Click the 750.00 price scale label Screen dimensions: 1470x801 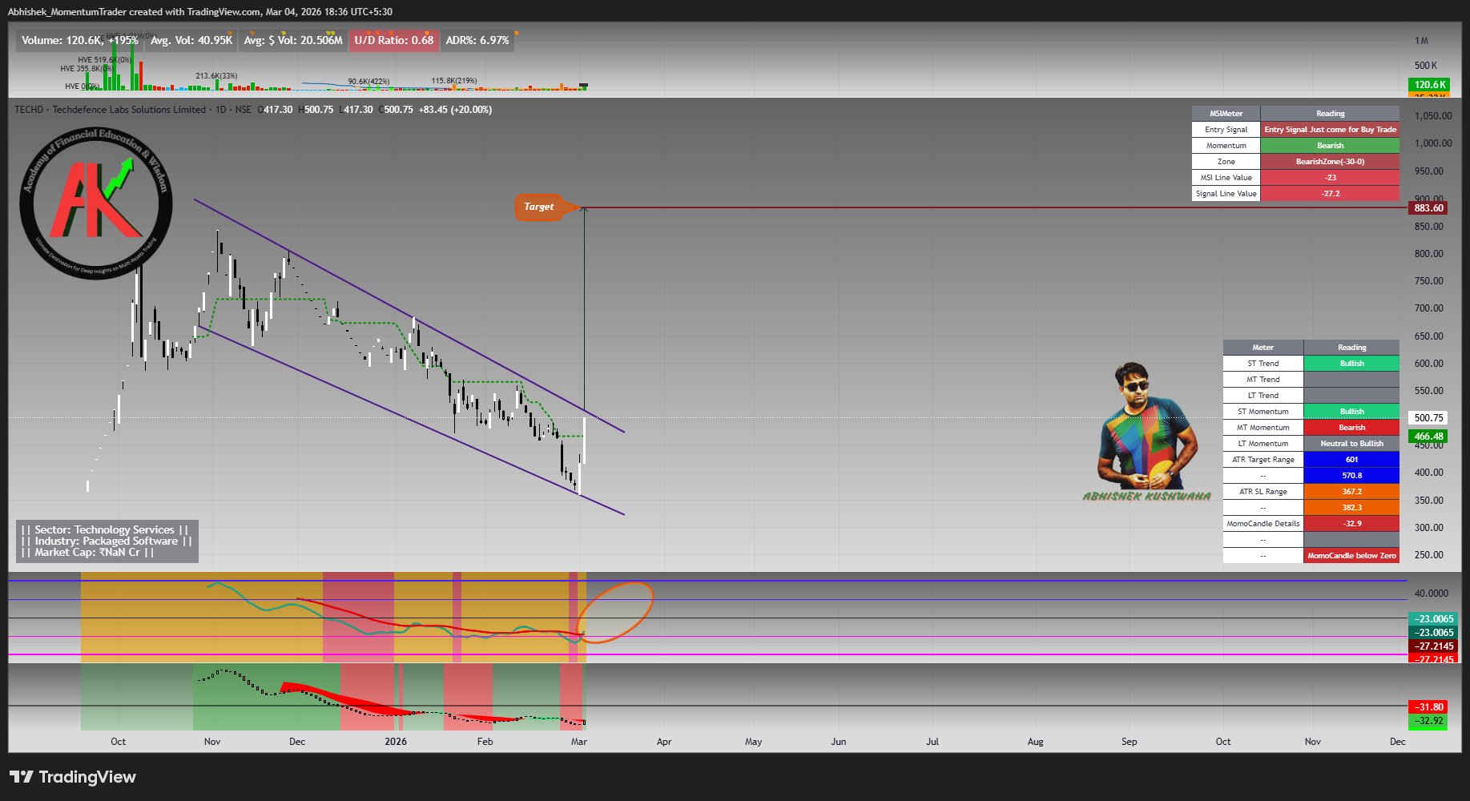1429,281
